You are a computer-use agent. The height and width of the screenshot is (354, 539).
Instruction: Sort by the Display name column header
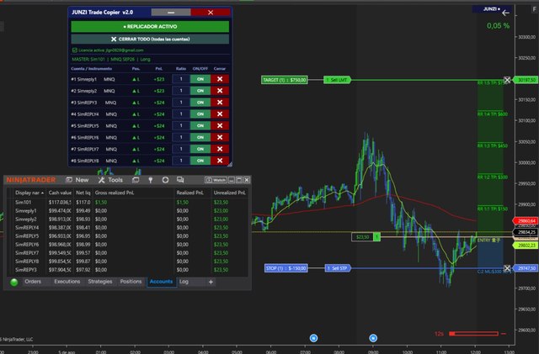29,193
